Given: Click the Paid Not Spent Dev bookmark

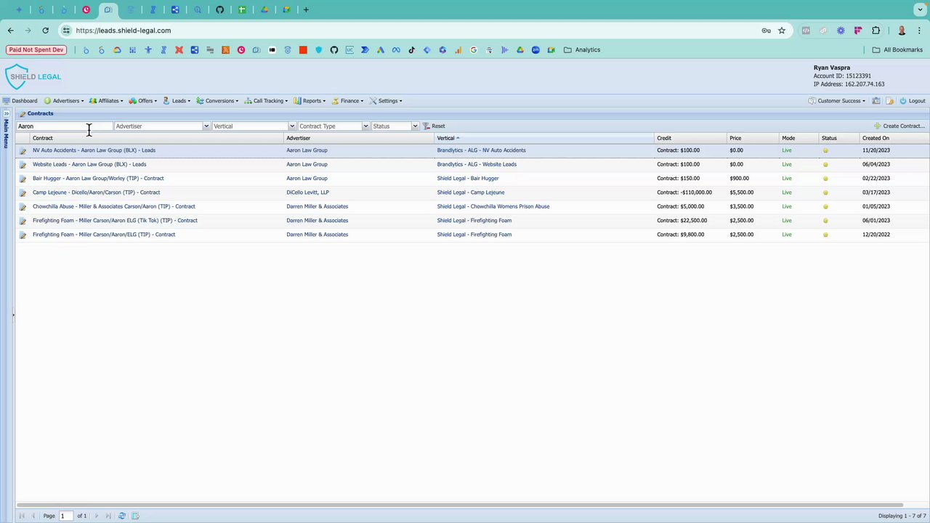Looking at the screenshot, I should (36, 50).
